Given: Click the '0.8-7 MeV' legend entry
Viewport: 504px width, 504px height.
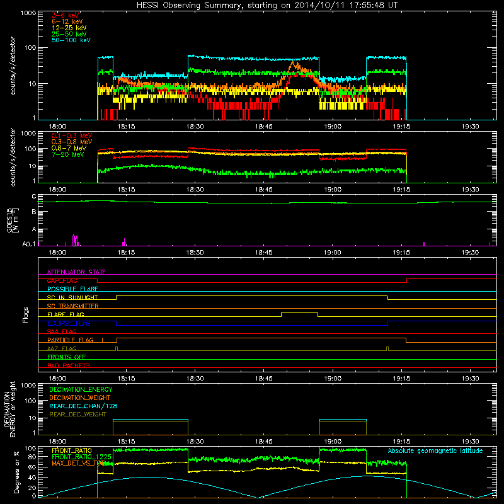Looking at the screenshot, I should [x=69, y=148].
